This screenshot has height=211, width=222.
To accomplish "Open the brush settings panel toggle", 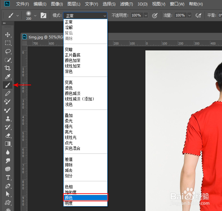I will tap(43, 15).
